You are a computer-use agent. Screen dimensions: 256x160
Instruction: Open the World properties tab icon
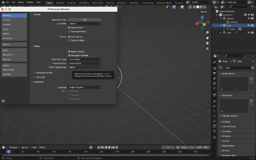click(214, 88)
